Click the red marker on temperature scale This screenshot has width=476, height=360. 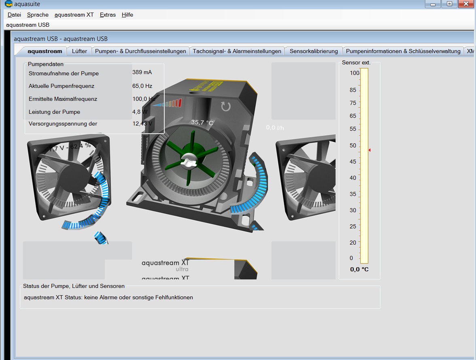pyautogui.click(x=369, y=150)
